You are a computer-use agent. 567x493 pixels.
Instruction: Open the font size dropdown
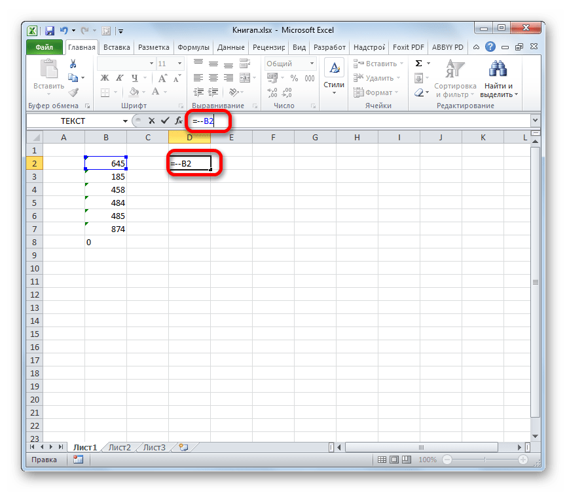(179, 64)
